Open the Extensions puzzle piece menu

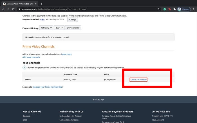(x=174, y=9)
